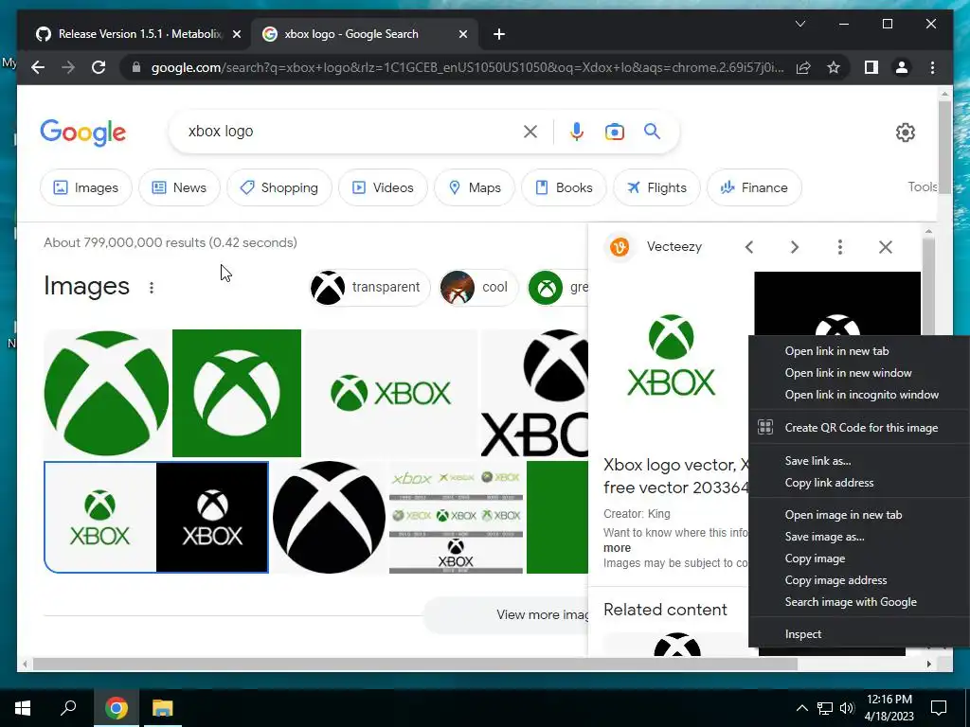970x727 pixels.
Task: Close the Release Version 1.5.1 tab
Action: [236, 35]
